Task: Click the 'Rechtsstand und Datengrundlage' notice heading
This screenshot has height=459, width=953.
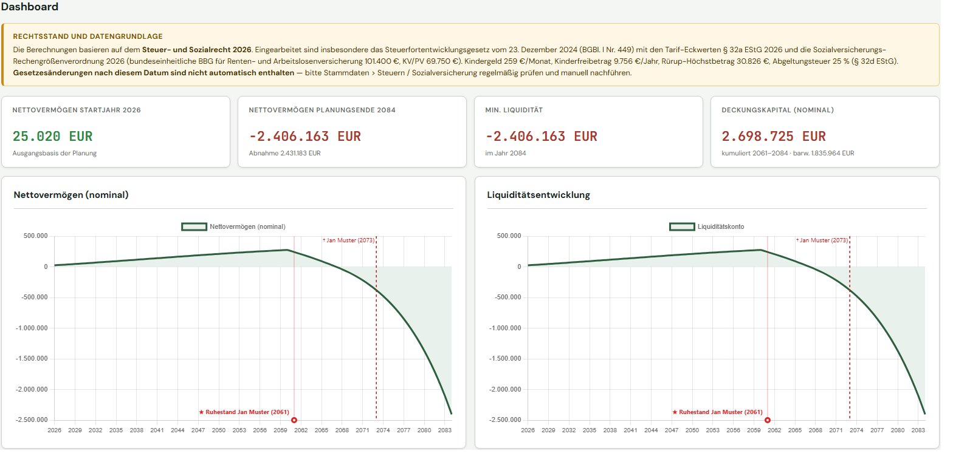Action: pyautogui.click(x=89, y=37)
